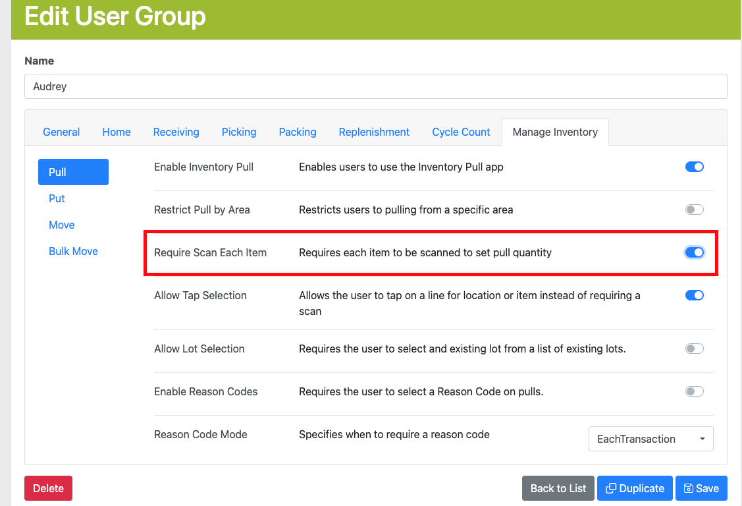742x506 pixels.
Task: Toggle Require Scan Each Item switch
Action: point(695,252)
